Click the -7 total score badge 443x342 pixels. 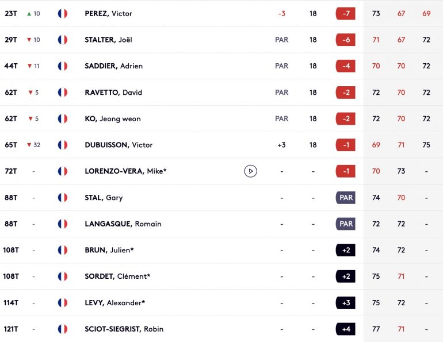click(346, 13)
